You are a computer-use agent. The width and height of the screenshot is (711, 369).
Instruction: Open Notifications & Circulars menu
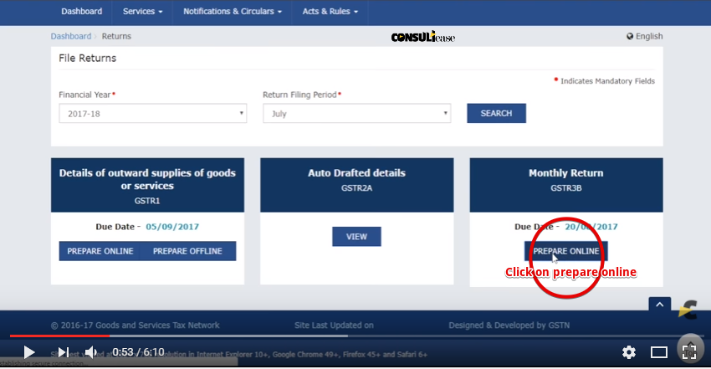click(x=233, y=12)
